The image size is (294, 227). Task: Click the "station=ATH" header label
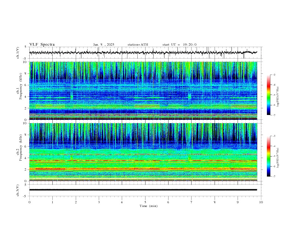pyautogui.click(x=138, y=45)
